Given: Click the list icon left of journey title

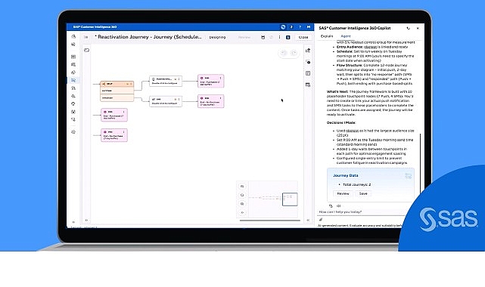Looking at the screenshot, I should [86, 37].
